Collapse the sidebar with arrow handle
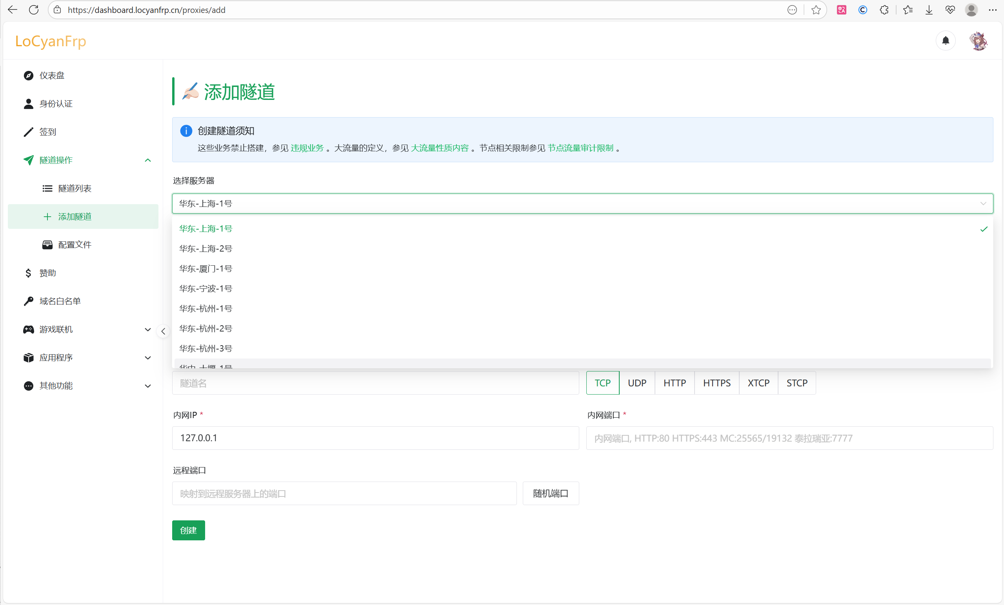Screen dimensions: 1004x605 click(x=163, y=331)
